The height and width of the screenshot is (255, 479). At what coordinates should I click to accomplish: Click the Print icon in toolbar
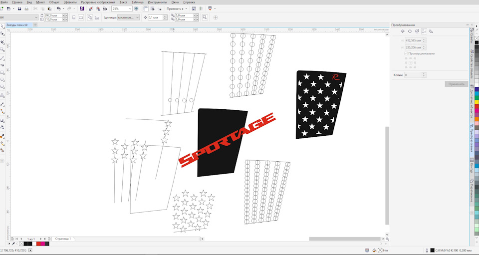(26, 8)
